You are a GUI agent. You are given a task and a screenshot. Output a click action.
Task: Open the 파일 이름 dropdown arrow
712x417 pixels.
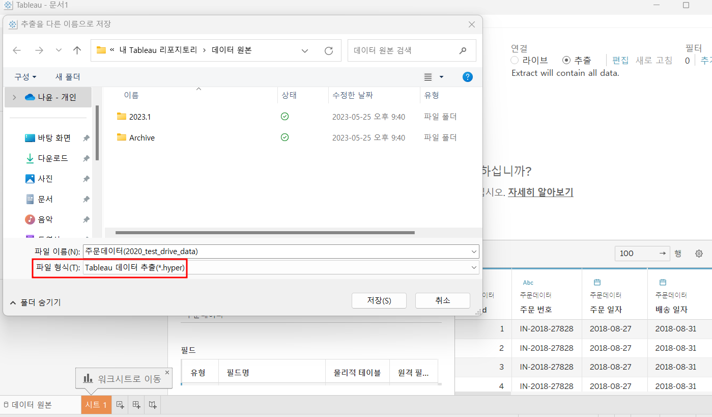point(474,252)
